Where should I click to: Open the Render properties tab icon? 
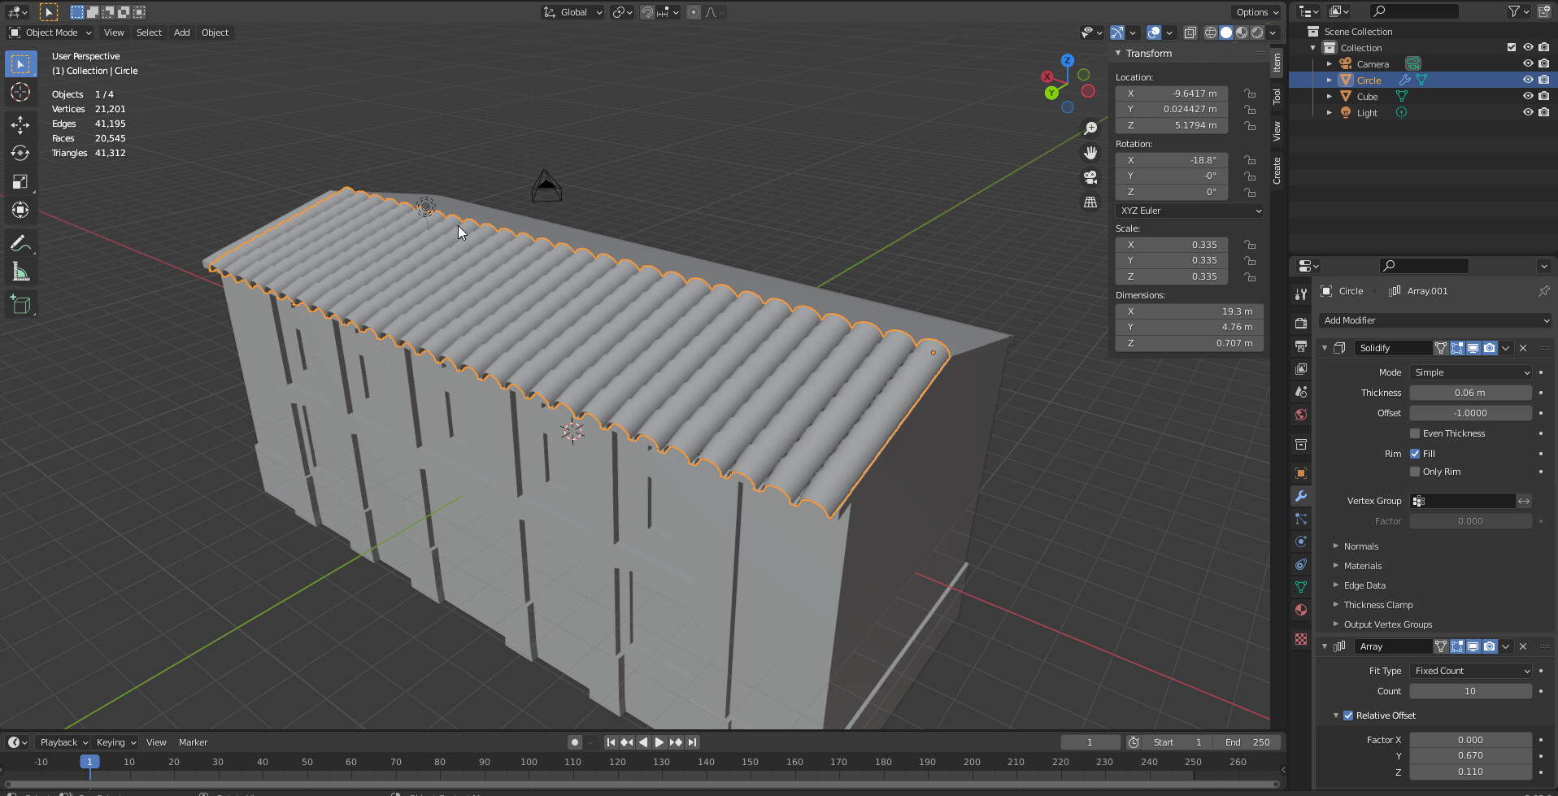(x=1301, y=324)
